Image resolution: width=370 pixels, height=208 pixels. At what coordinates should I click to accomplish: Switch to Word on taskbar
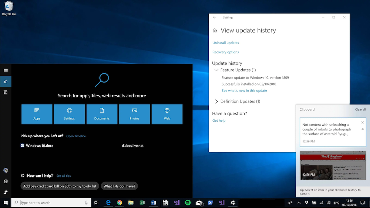tap(154, 202)
